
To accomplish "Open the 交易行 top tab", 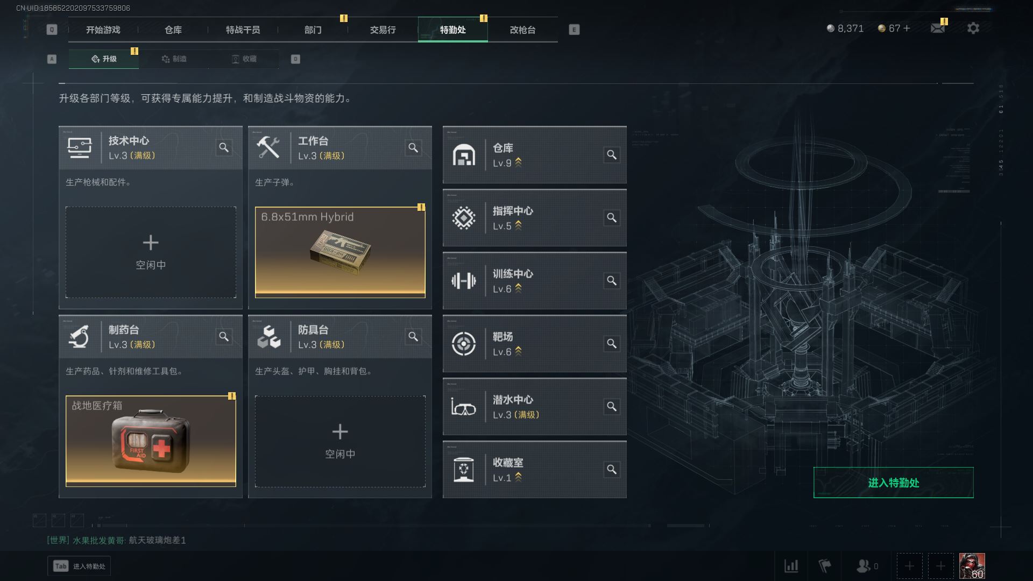I will pos(383,30).
